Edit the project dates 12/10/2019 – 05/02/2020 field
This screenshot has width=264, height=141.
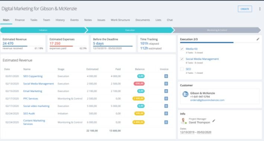coord(195,132)
